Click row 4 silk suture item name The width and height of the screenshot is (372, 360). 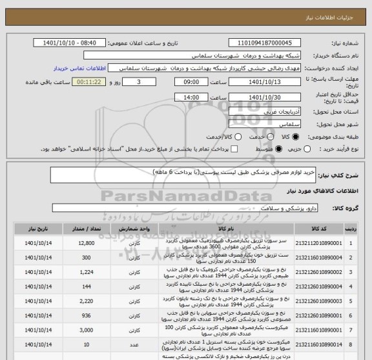226,287
